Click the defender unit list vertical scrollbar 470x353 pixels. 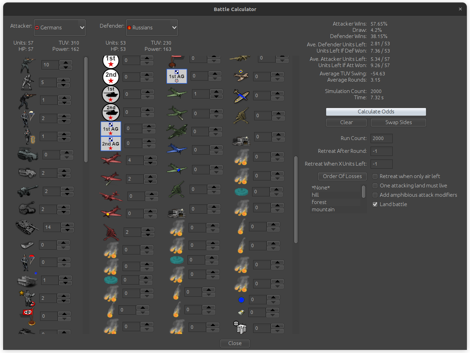pyautogui.click(x=296, y=200)
